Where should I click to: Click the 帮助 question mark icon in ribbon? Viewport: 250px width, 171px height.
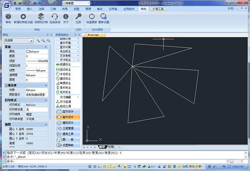[x=8, y=17]
